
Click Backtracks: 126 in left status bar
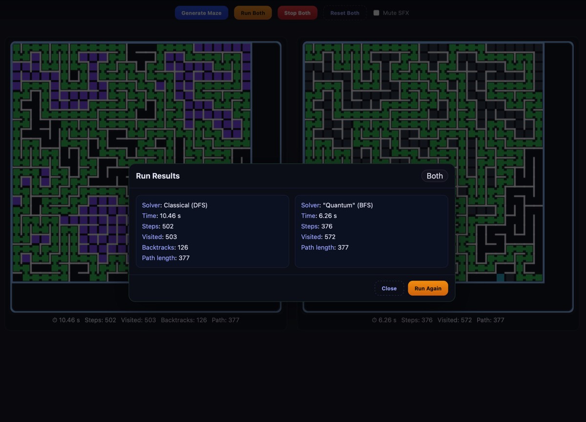pyautogui.click(x=184, y=320)
